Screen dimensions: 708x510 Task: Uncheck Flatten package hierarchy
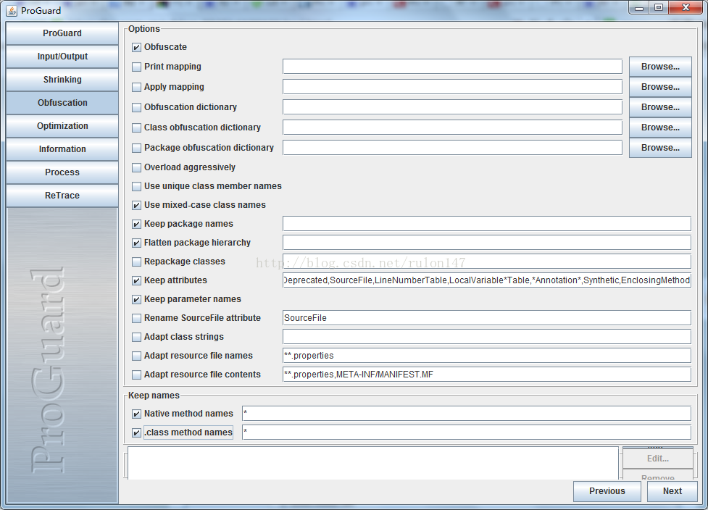point(136,243)
